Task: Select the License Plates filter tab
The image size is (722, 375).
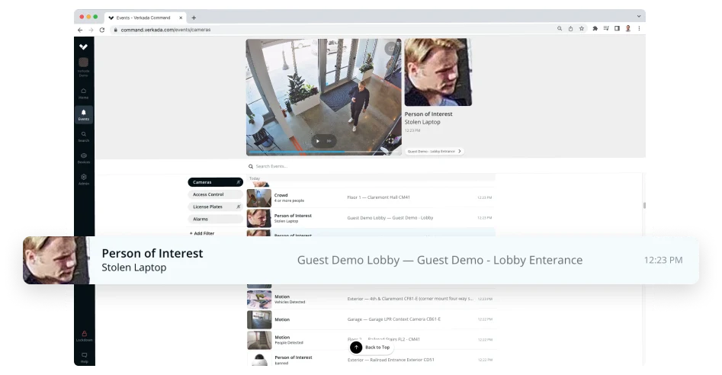Action: pyautogui.click(x=215, y=207)
